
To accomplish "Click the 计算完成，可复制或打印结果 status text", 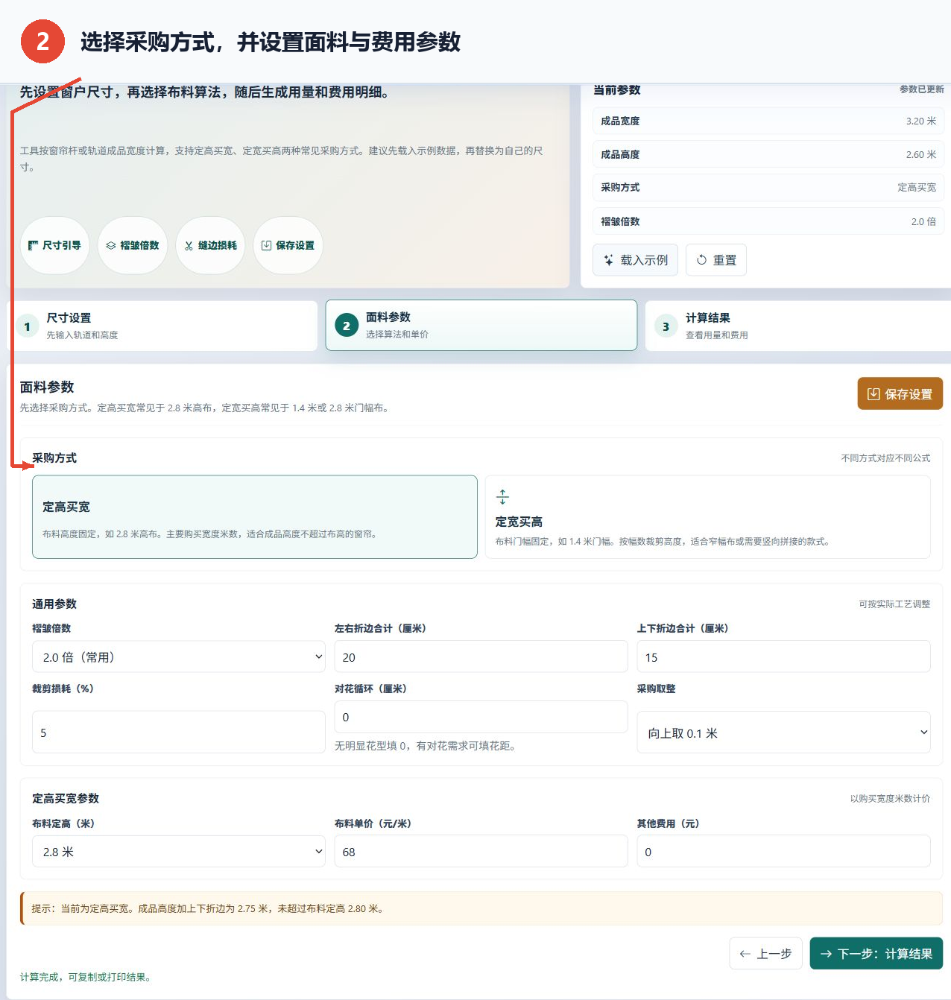I will pyautogui.click(x=87, y=977).
